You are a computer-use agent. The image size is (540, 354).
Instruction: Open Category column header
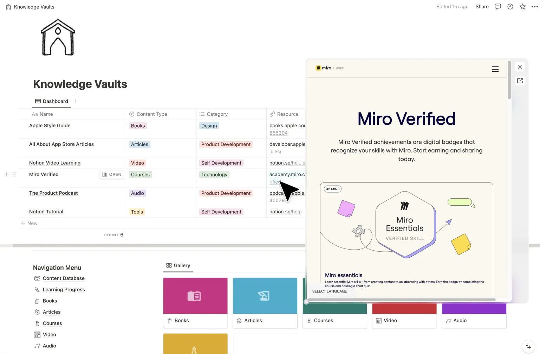[231, 114]
